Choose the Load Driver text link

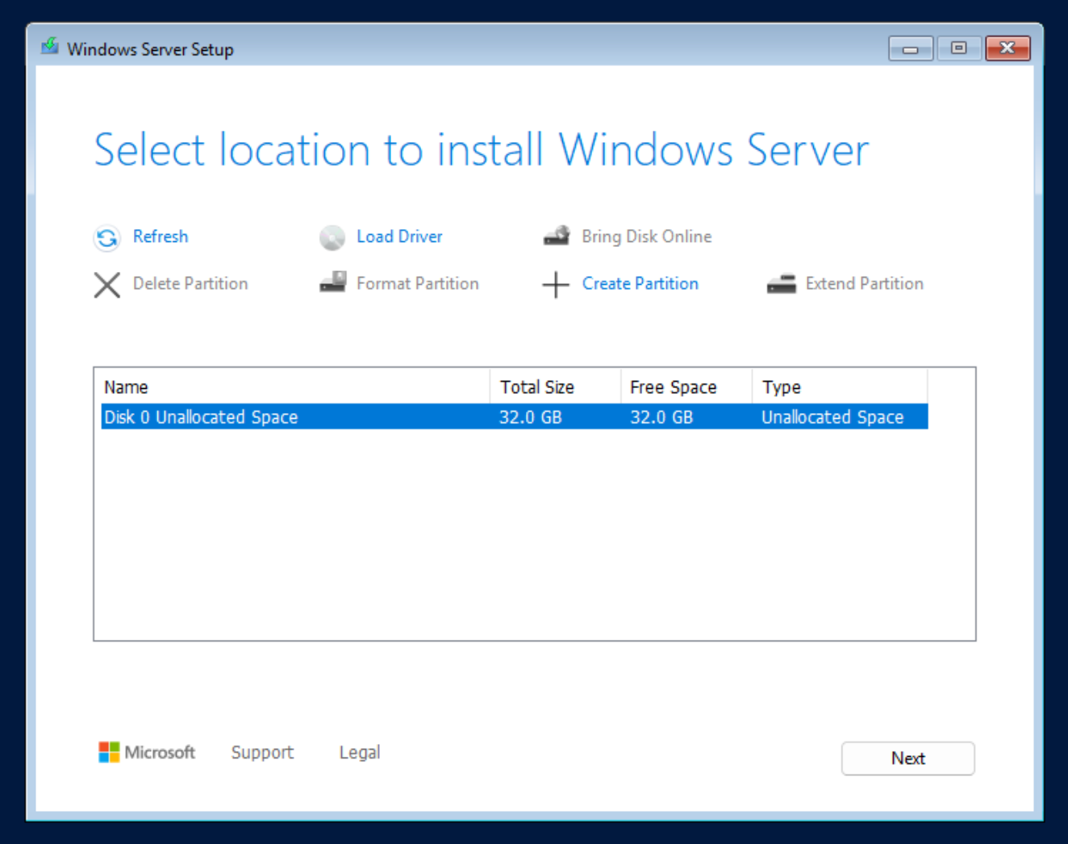(399, 236)
